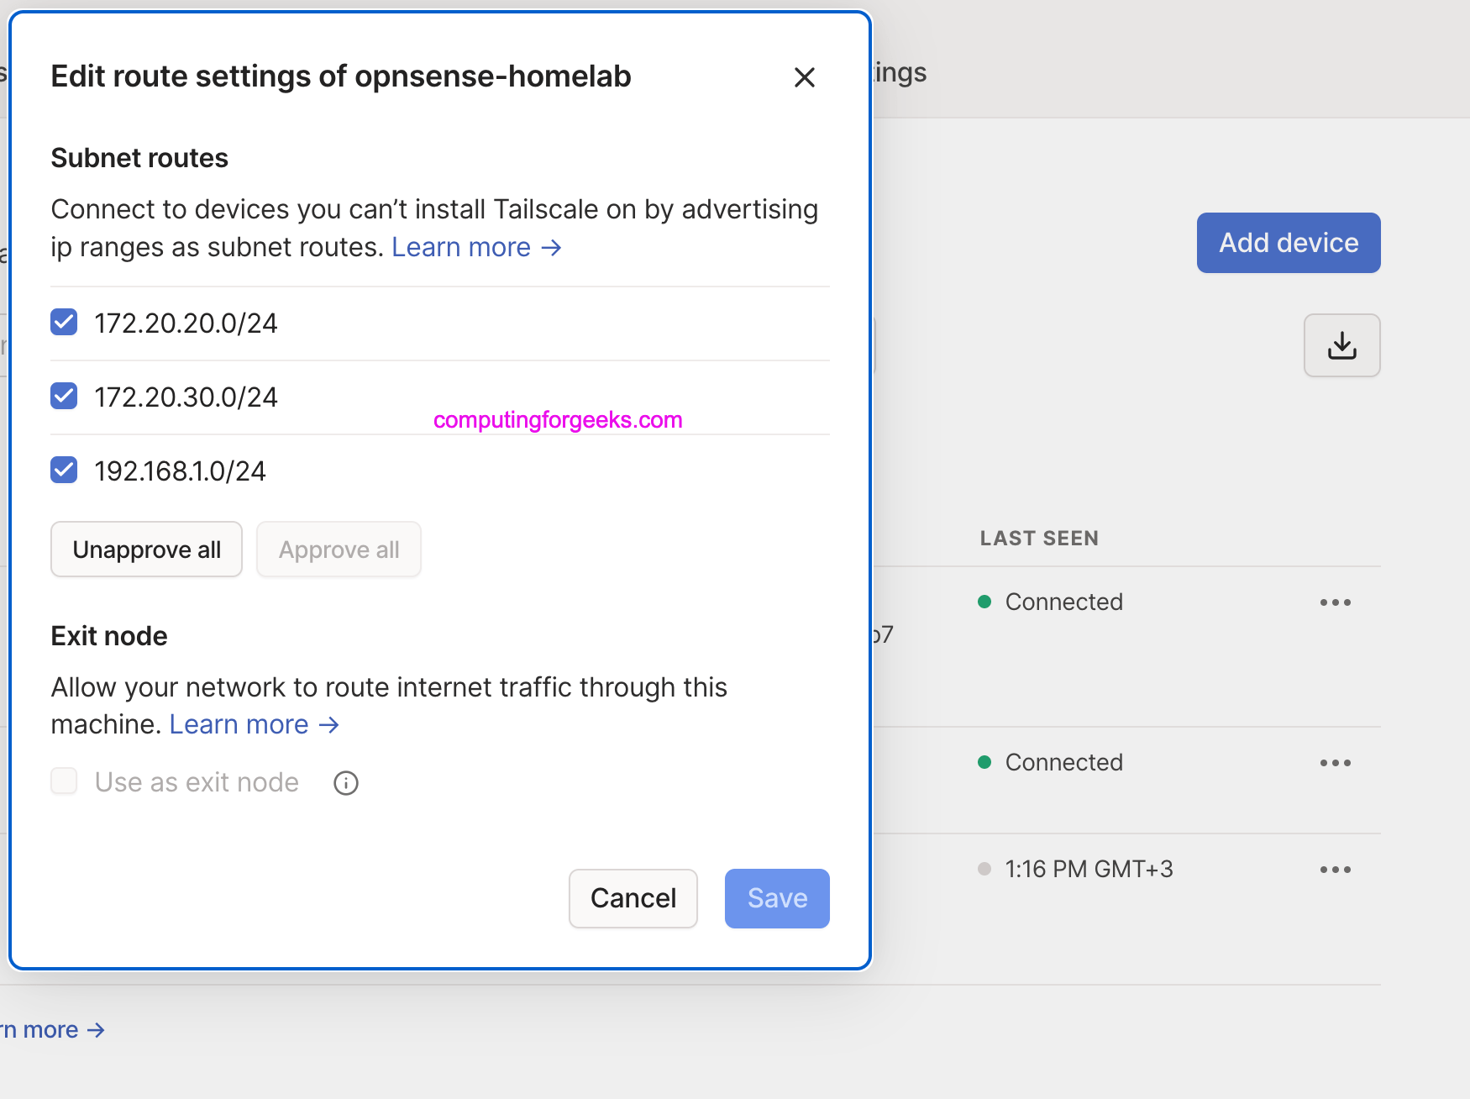The width and height of the screenshot is (1470, 1099).
Task: Click the LAST SEEN column header
Action: click(x=1039, y=539)
